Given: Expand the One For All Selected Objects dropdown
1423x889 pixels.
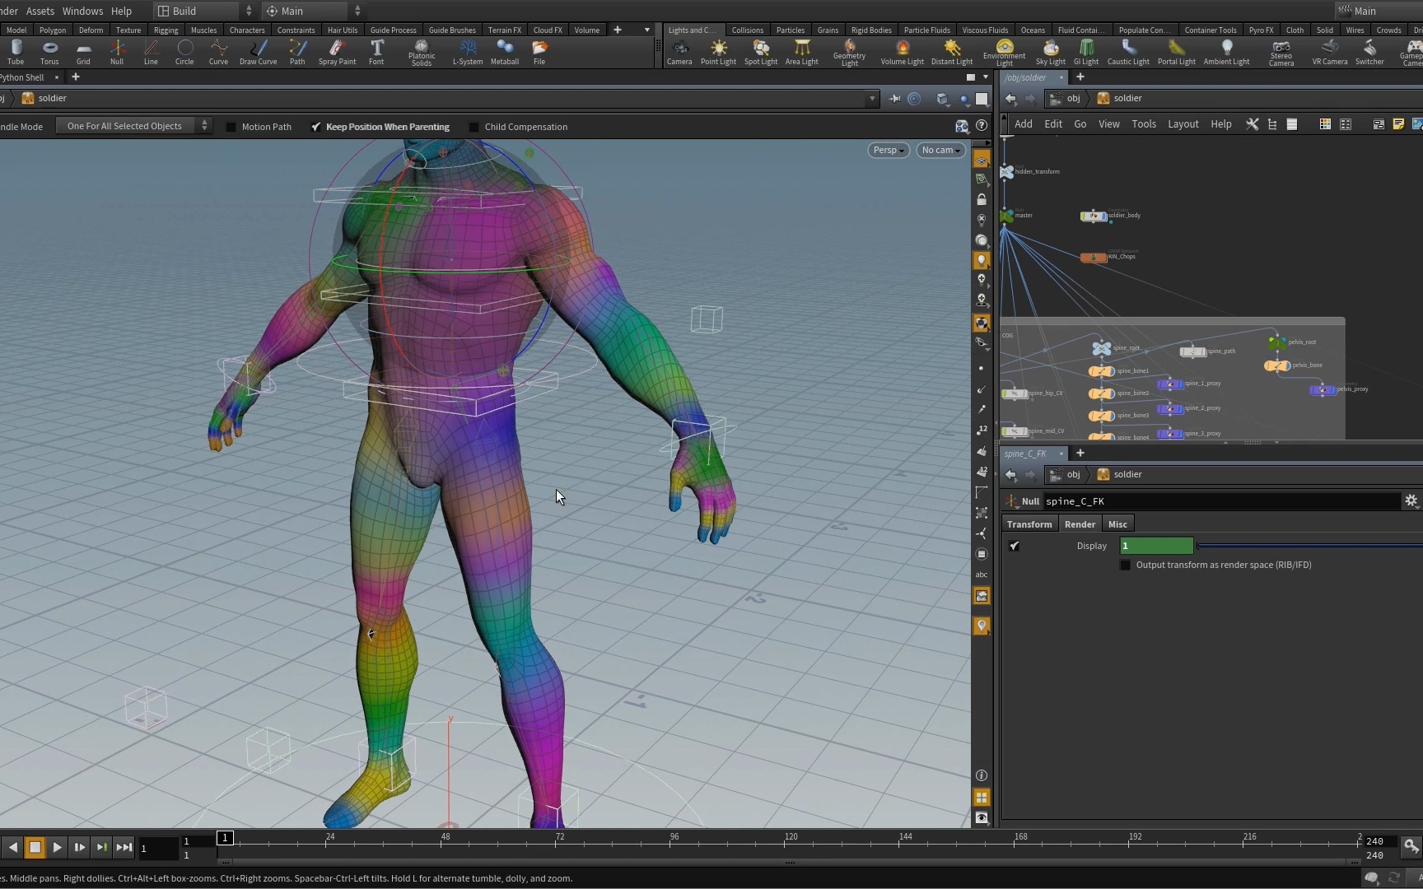Looking at the screenshot, I should [x=134, y=126].
